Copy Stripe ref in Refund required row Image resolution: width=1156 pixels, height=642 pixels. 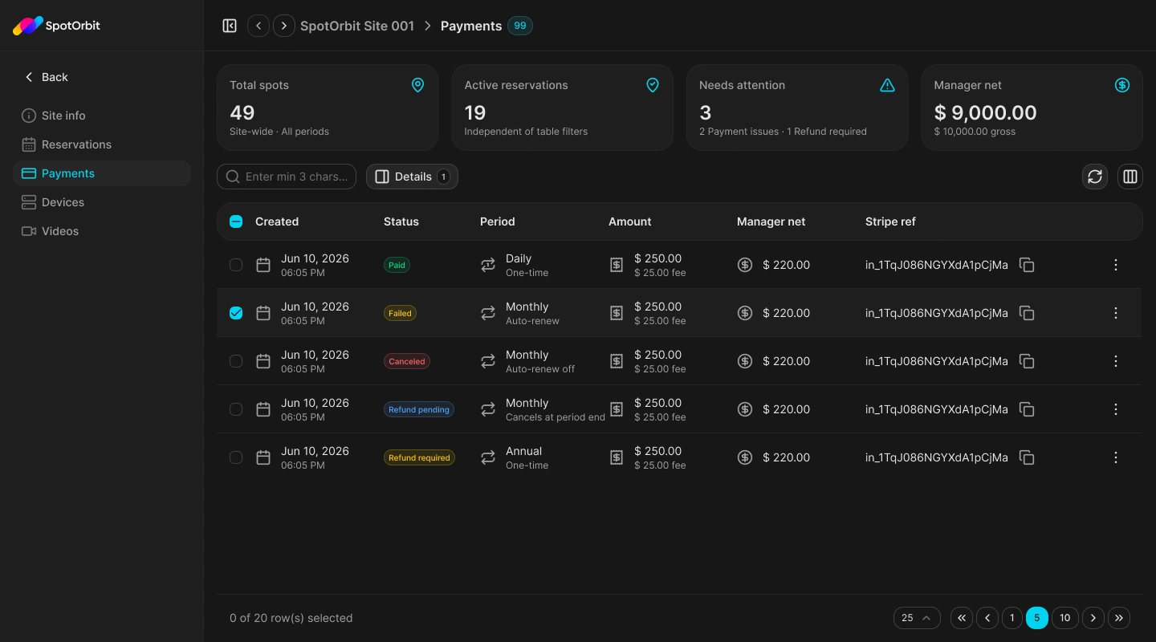click(x=1027, y=457)
